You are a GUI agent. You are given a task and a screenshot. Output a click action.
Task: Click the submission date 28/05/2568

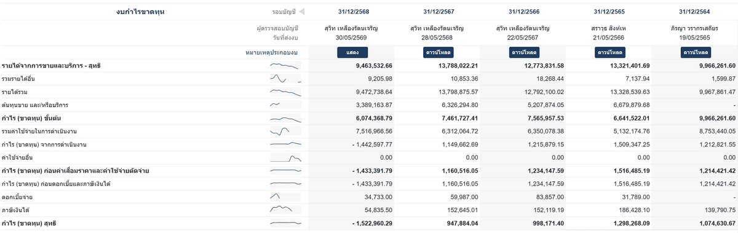tap(438, 38)
